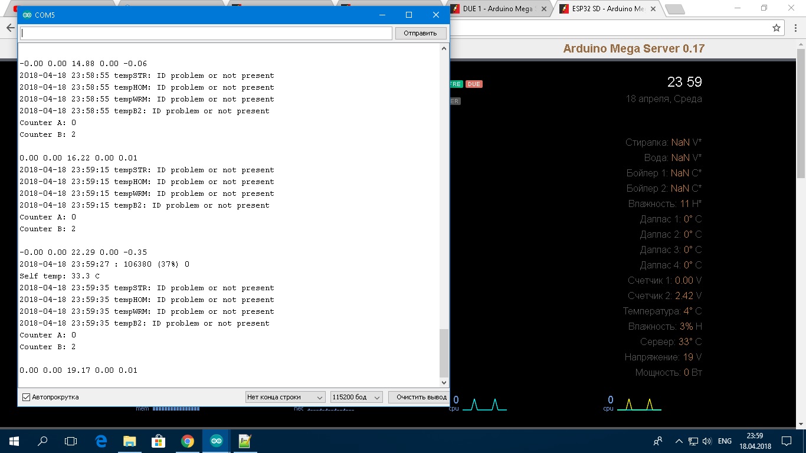Image resolution: width=806 pixels, height=453 pixels.
Task: Open Task View from the taskbar
Action: pos(71,441)
